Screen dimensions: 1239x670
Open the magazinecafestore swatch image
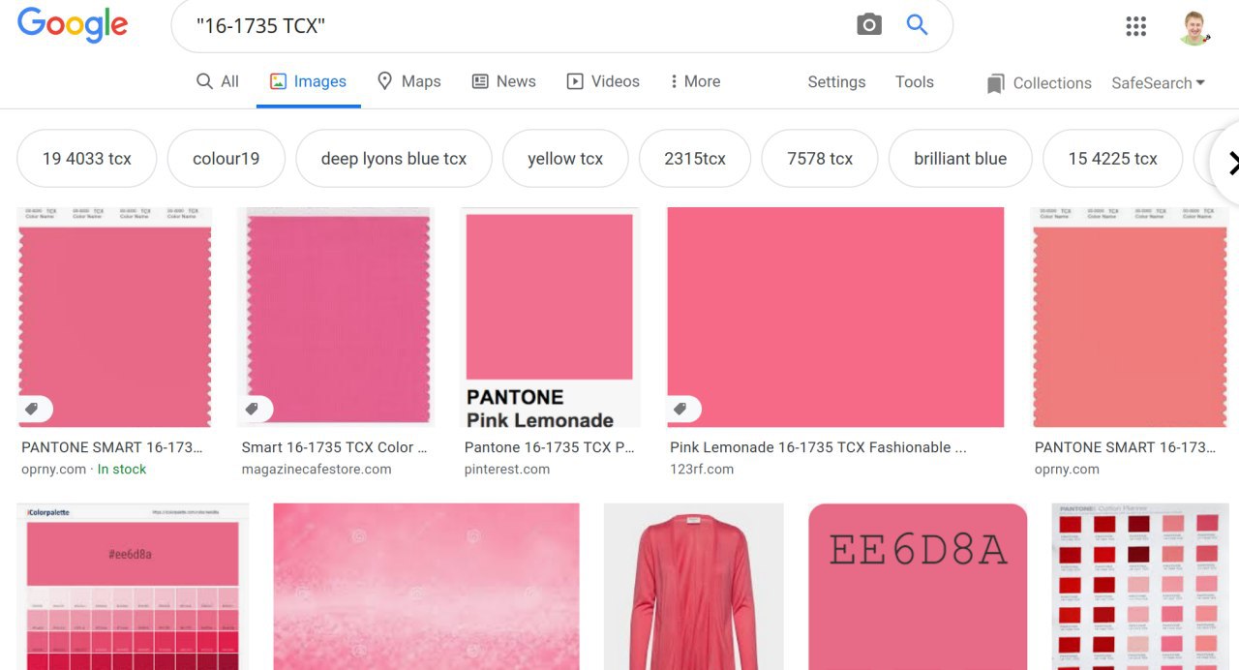pos(336,317)
